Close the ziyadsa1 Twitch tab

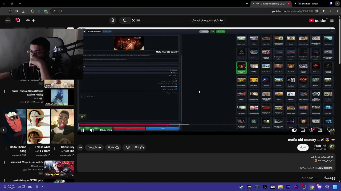pyautogui.click(x=295, y=4)
